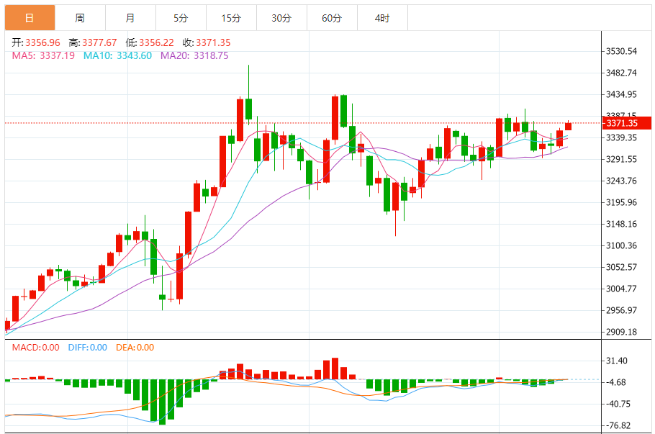The image size is (655, 434).
Task: Click the 3243.76 price axis label
Action: pos(622,181)
